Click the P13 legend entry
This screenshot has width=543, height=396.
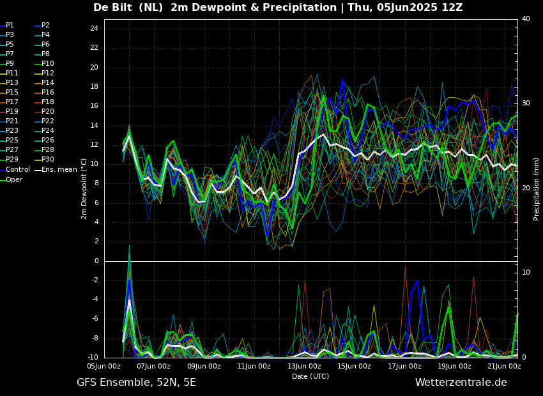[9, 83]
